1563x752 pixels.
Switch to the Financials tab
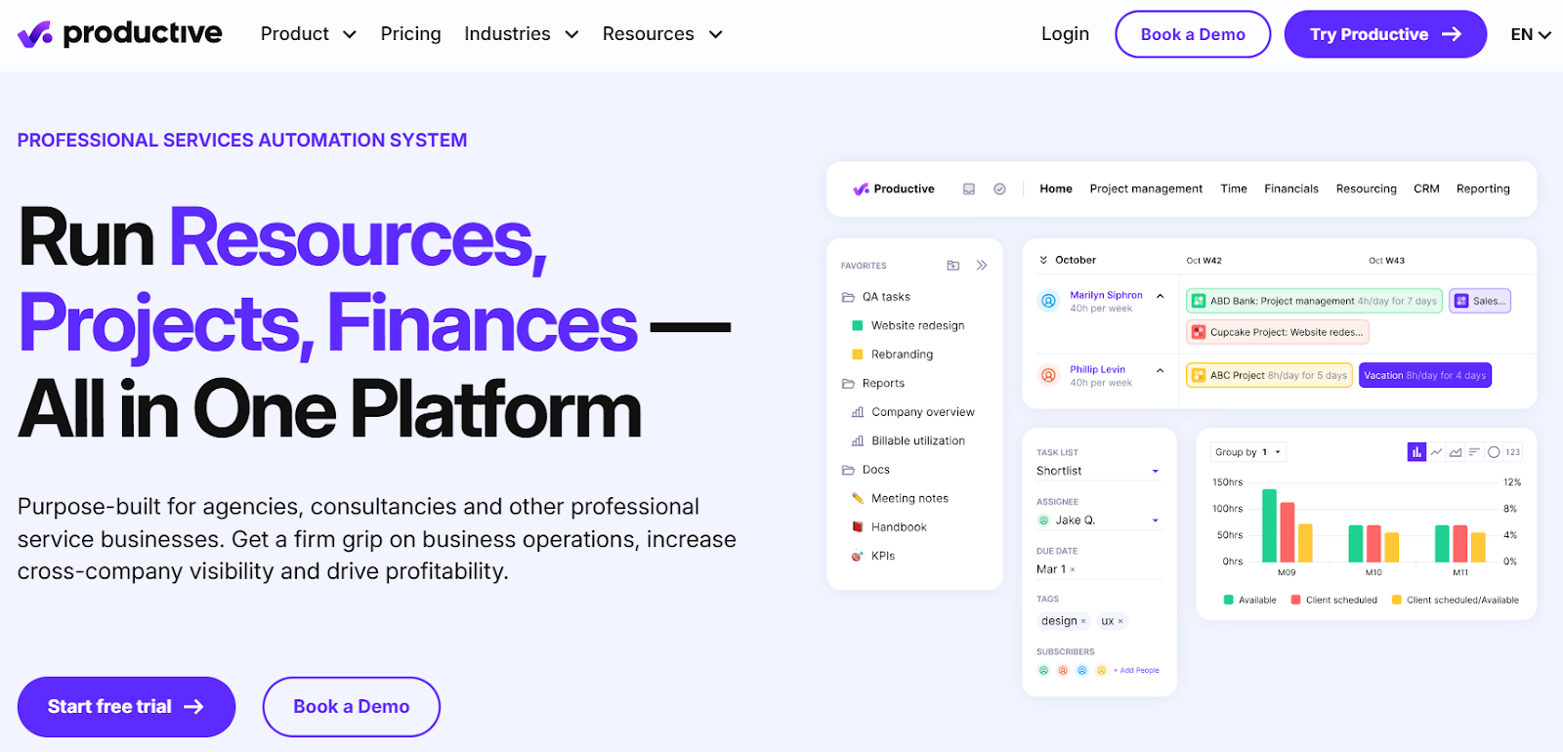(1291, 189)
